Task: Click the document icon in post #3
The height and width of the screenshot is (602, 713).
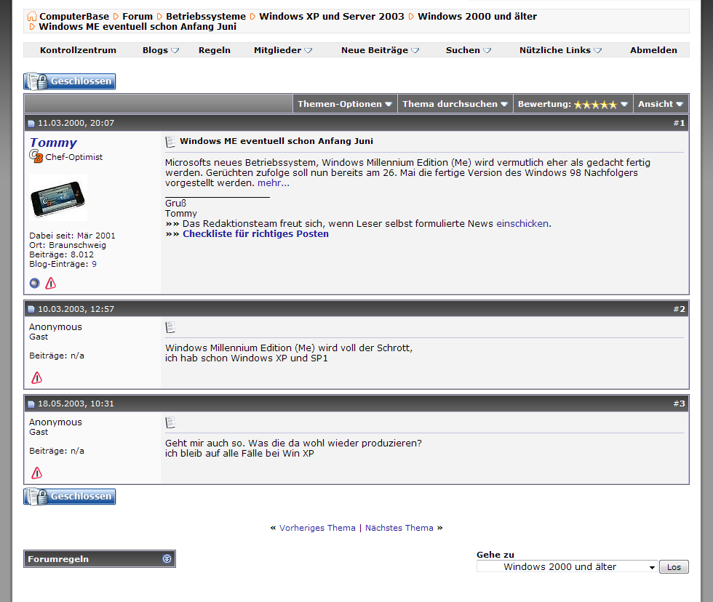Action: (x=170, y=422)
